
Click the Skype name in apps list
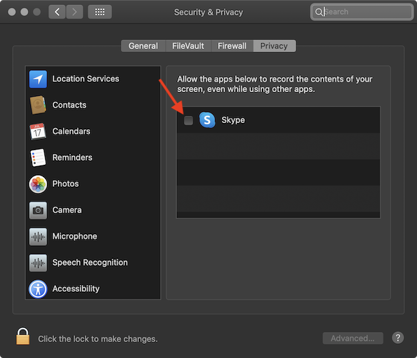point(233,120)
